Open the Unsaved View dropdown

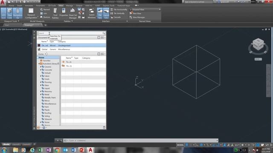click(145, 9)
